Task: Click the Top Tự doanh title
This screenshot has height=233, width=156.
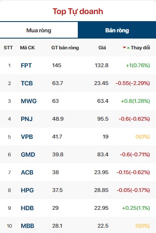Action: coord(78,12)
